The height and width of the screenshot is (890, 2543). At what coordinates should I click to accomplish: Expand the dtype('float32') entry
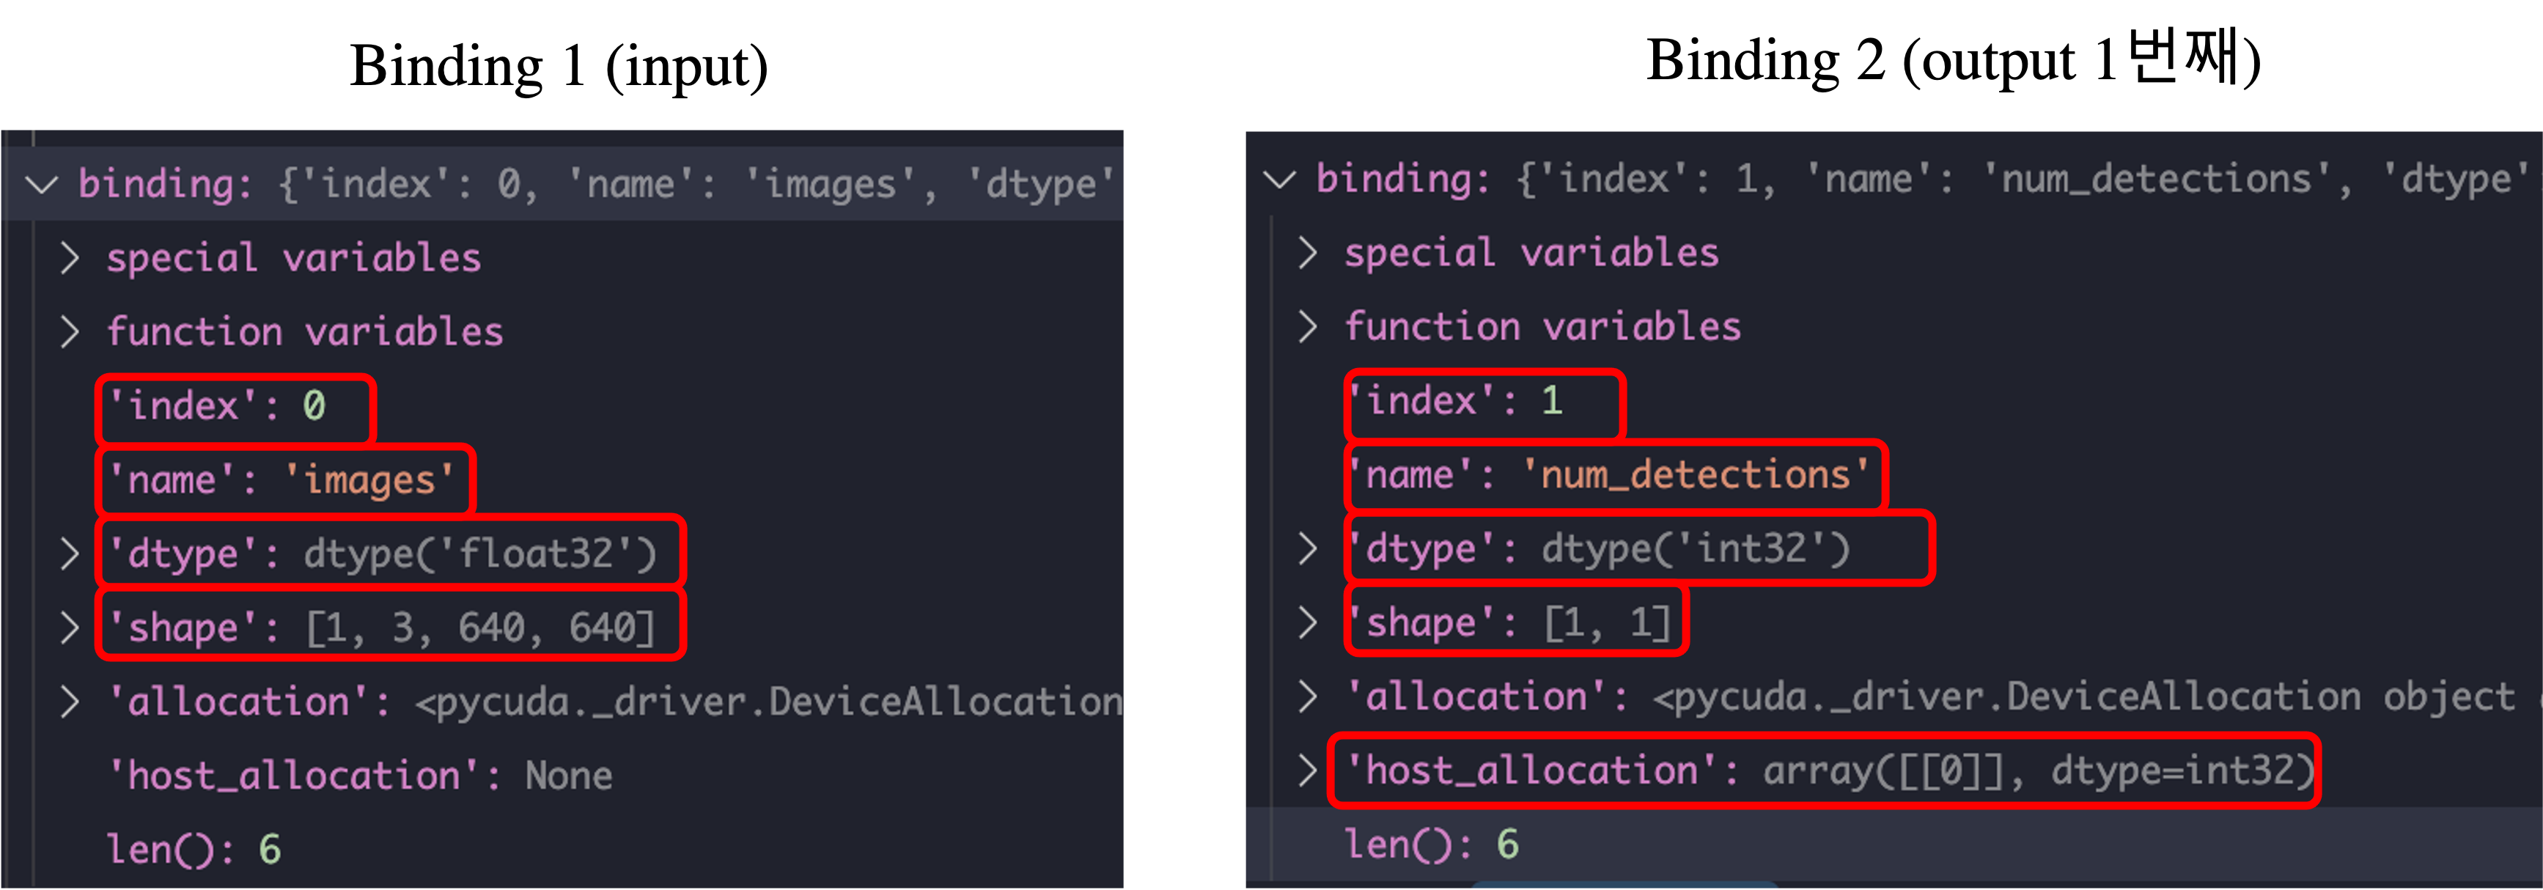70,554
